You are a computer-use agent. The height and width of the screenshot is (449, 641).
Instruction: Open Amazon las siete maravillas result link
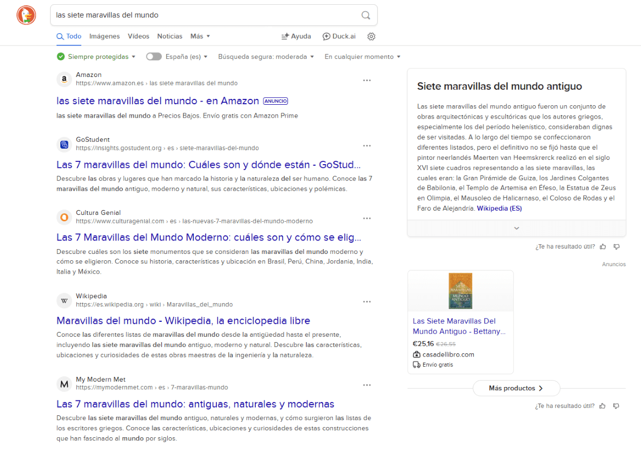(158, 100)
